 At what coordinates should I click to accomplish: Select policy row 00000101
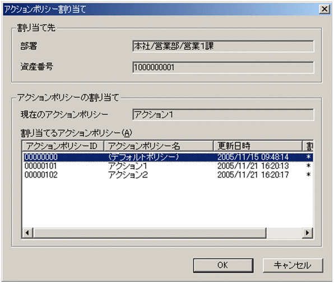pyautogui.click(x=168, y=166)
